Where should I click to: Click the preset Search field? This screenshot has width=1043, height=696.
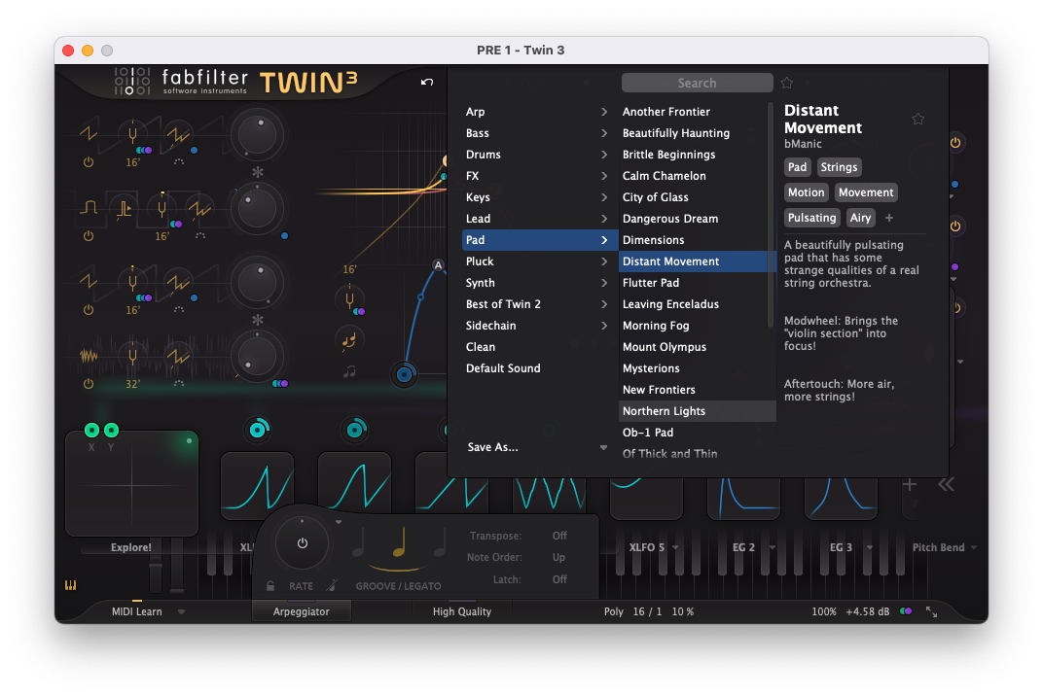click(697, 84)
